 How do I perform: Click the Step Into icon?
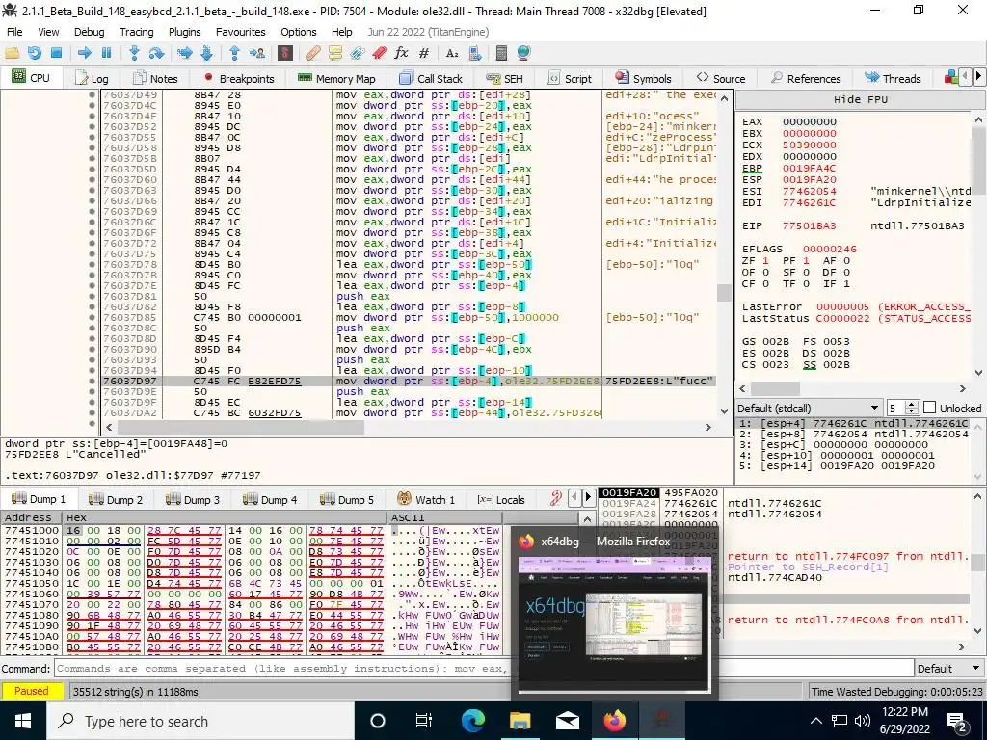point(134,54)
